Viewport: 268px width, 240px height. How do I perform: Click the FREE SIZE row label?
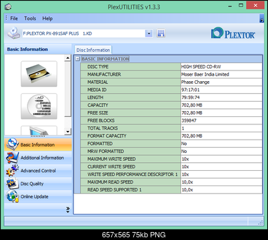tap(98, 113)
